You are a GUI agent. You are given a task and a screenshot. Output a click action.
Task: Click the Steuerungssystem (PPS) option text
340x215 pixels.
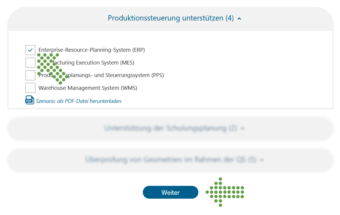[x=101, y=75]
